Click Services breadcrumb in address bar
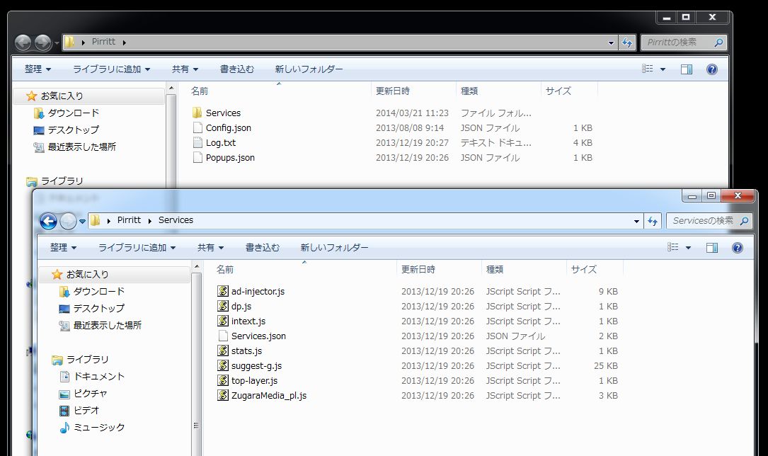 (176, 220)
